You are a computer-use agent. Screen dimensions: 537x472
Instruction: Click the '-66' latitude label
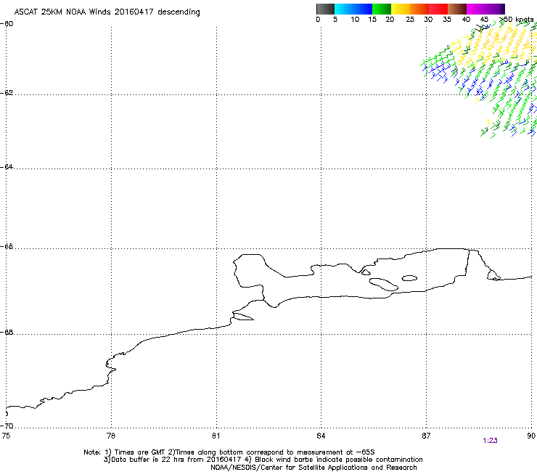click(7, 246)
